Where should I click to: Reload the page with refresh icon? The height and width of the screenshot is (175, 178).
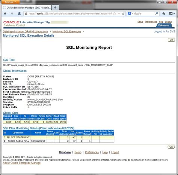click(123, 14)
